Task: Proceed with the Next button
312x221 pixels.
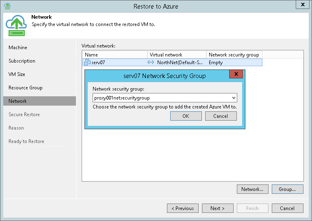Action: point(218,208)
